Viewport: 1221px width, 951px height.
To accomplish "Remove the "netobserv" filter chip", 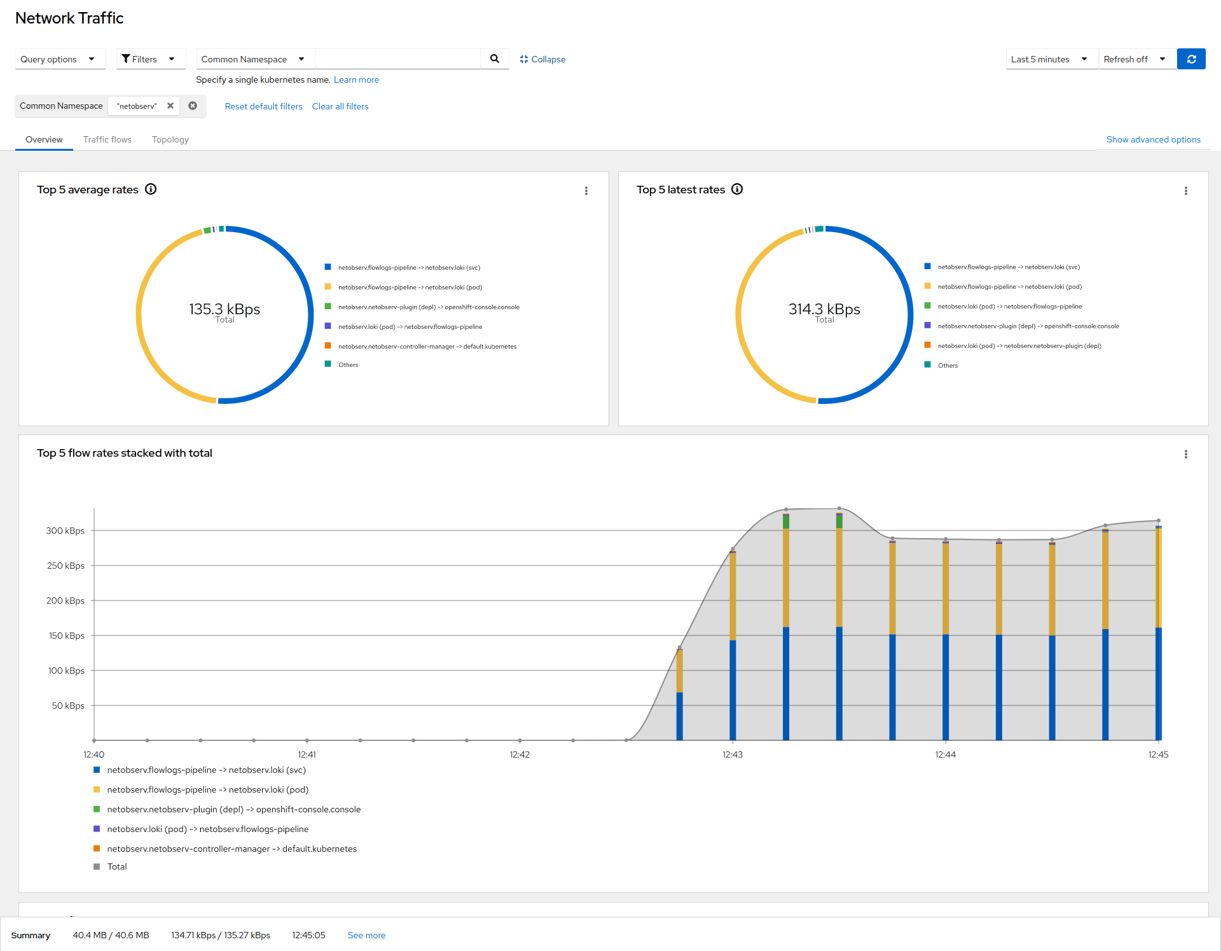I will point(170,106).
